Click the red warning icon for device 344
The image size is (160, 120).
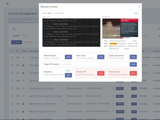(x=23, y=104)
